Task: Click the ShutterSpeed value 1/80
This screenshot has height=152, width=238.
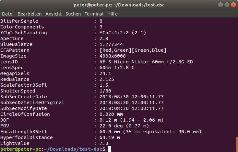Action: click(x=105, y=91)
